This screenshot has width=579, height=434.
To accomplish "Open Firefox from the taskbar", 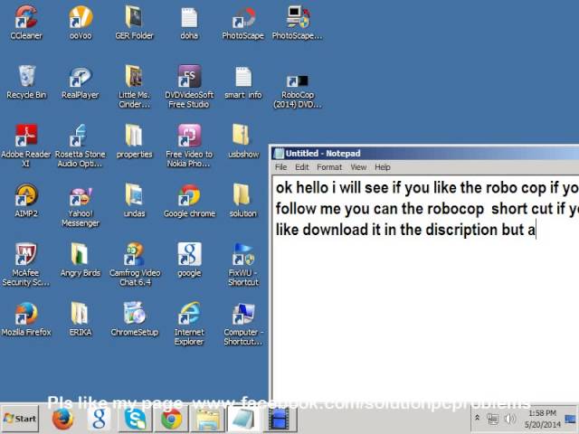I will point(62,419).
